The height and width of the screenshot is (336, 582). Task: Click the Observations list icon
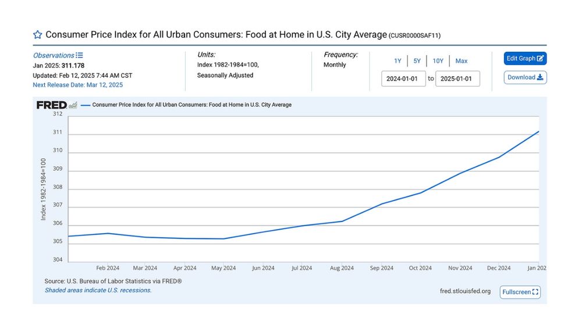click(x=80, y=55)
